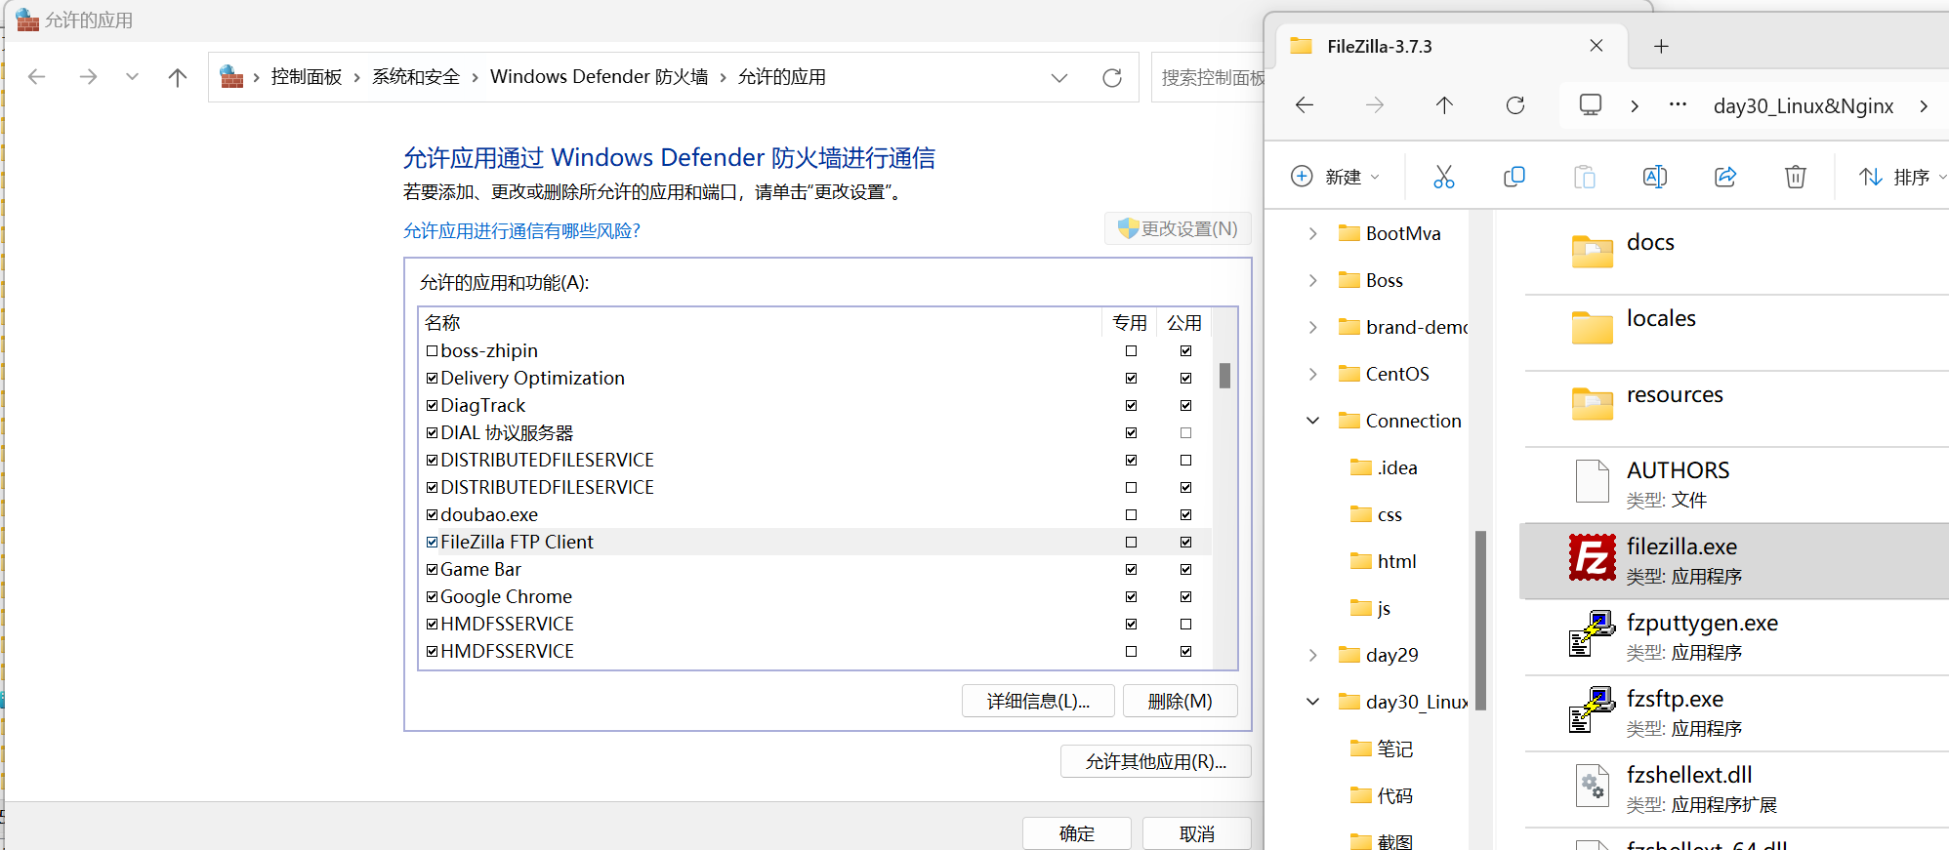The height and width of the screenshot is (850, 1949).
Task: Click 更改设置(N) button
Action: point(1178,228)
